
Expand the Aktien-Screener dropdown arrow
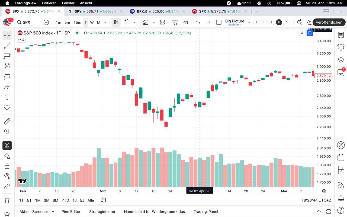point(53,212)
